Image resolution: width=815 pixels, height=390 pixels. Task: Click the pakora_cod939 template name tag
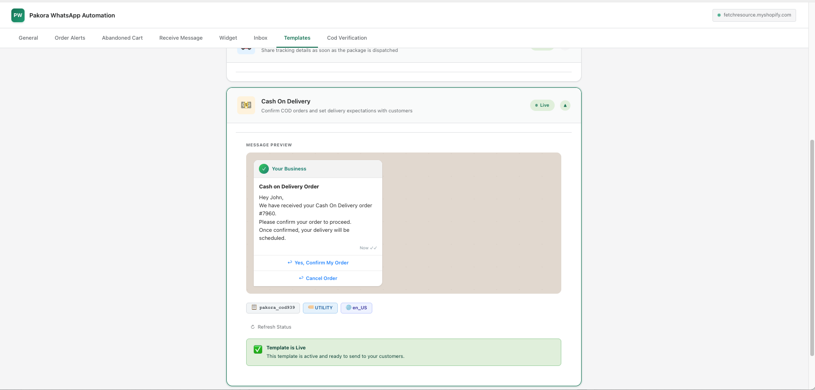pos(273,308)
